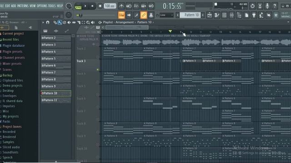Viewport: 291px width, 163px height.
Task: Show patterns tab in picker panel
Action: [45, 31]
